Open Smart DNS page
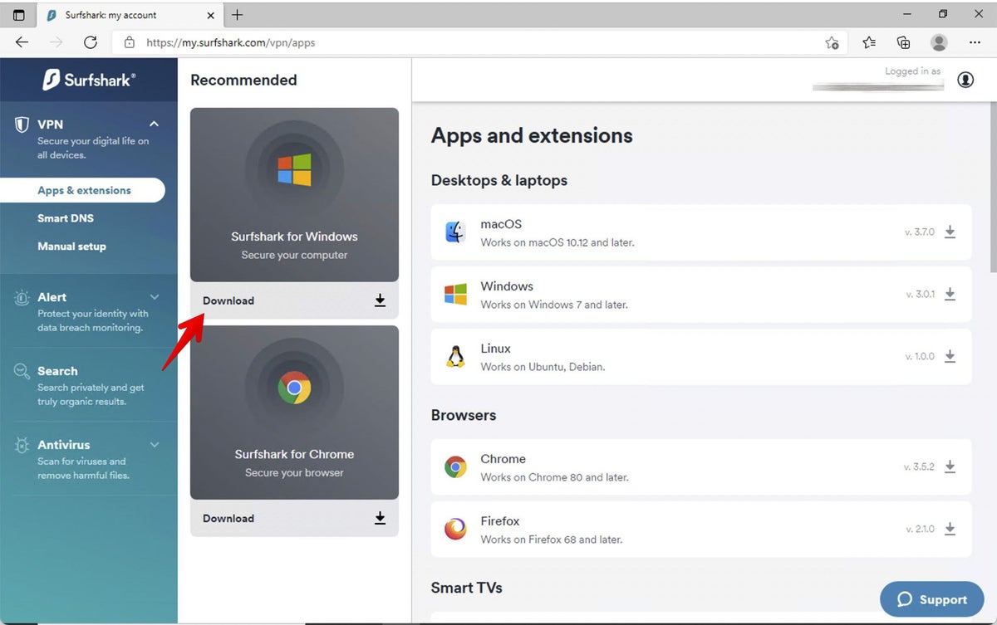 [66, 218]
